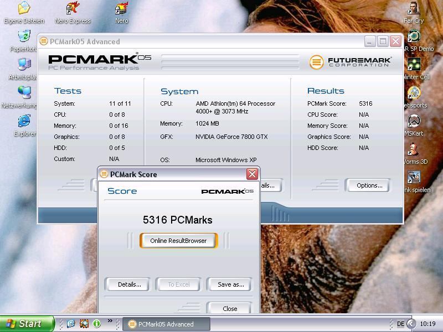Launch Worms 3D desktop shortcut
The image size is (443, 332).
(x=415, y=154)
